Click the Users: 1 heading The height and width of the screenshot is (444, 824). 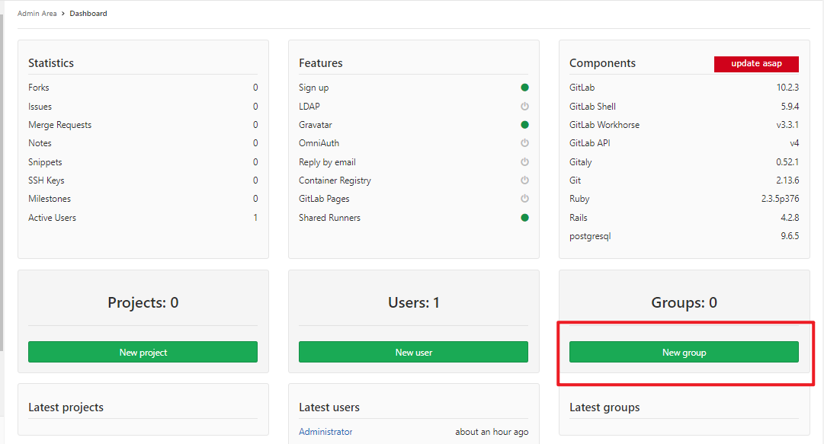(x=414, y=303)
